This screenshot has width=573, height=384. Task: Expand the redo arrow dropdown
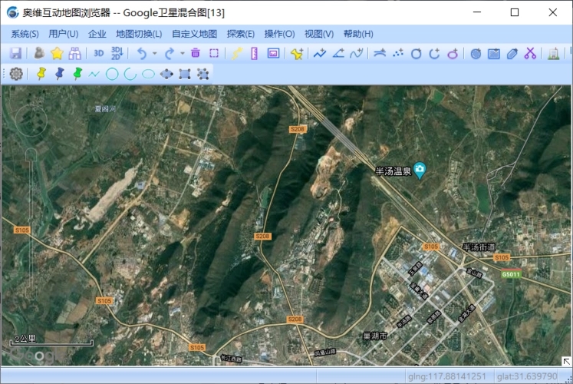(x=183, y=54)
